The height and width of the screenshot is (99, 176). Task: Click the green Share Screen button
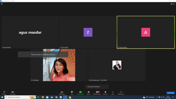(x=80, y=93)
